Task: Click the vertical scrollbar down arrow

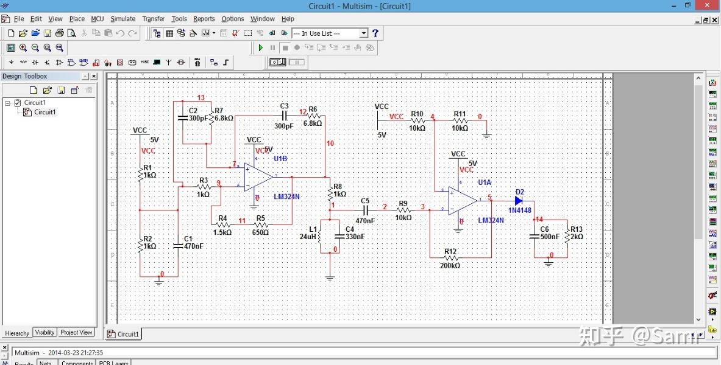Action: point(699,319)
